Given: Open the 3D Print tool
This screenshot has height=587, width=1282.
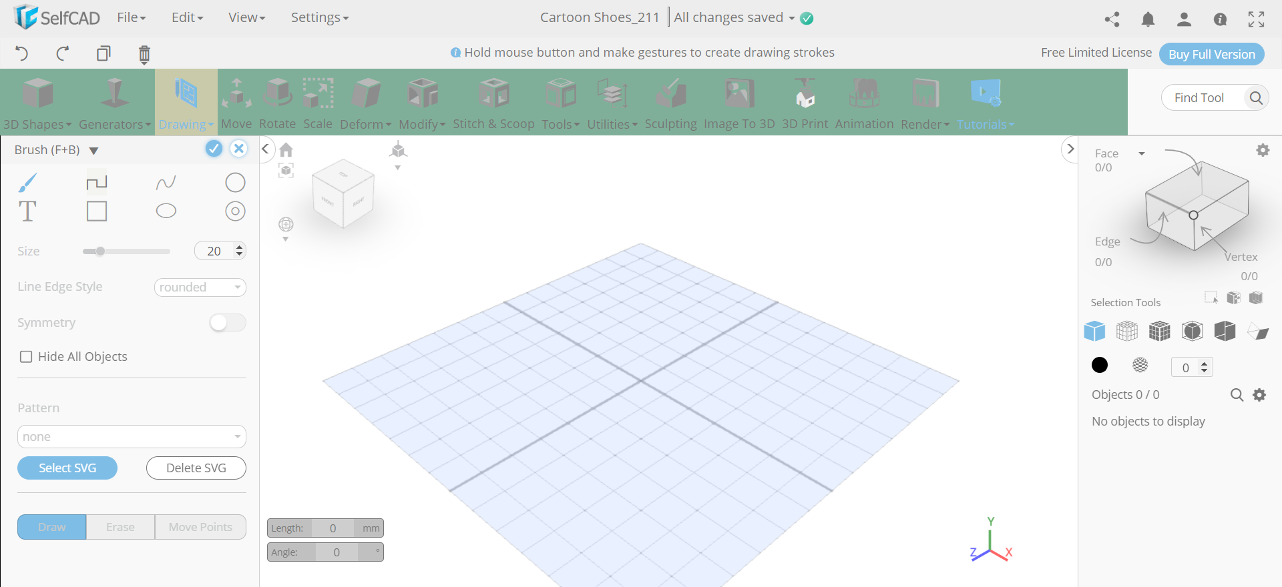Looking at the screenshot, I should click(x=805, y=103).
